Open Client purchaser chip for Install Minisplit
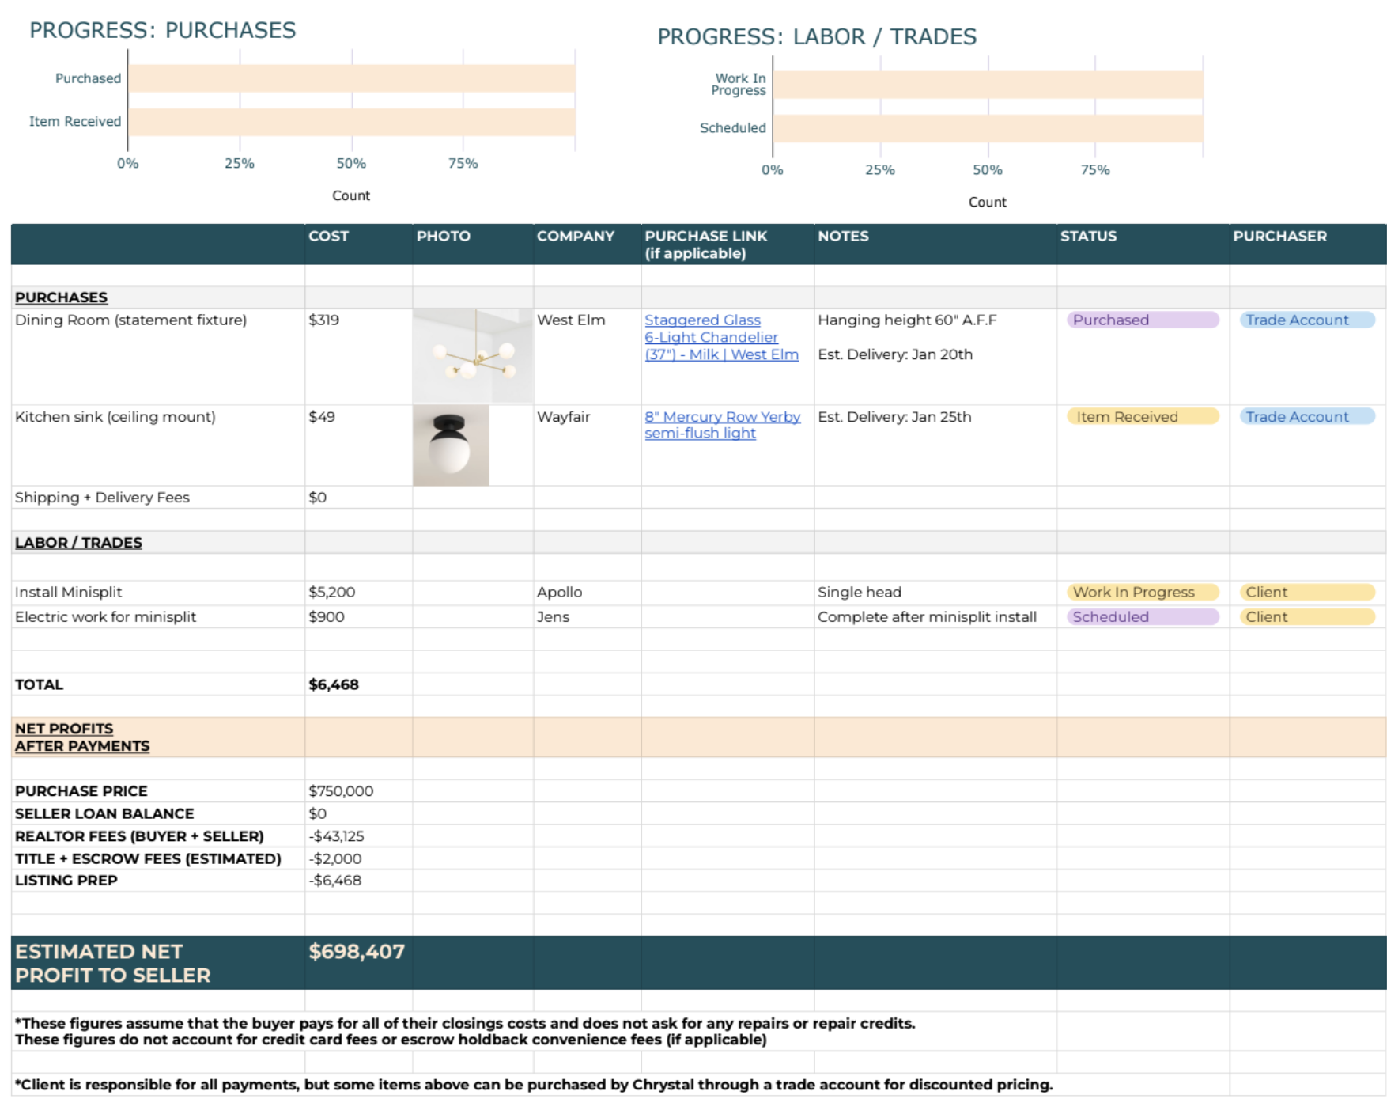 (x=1307, y=592)
